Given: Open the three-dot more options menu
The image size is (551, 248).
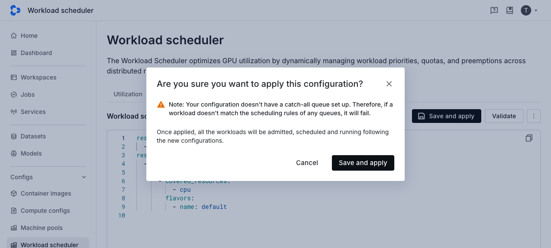Looking at the screenshot, I should pyautogui.click(x=534, y=116).
